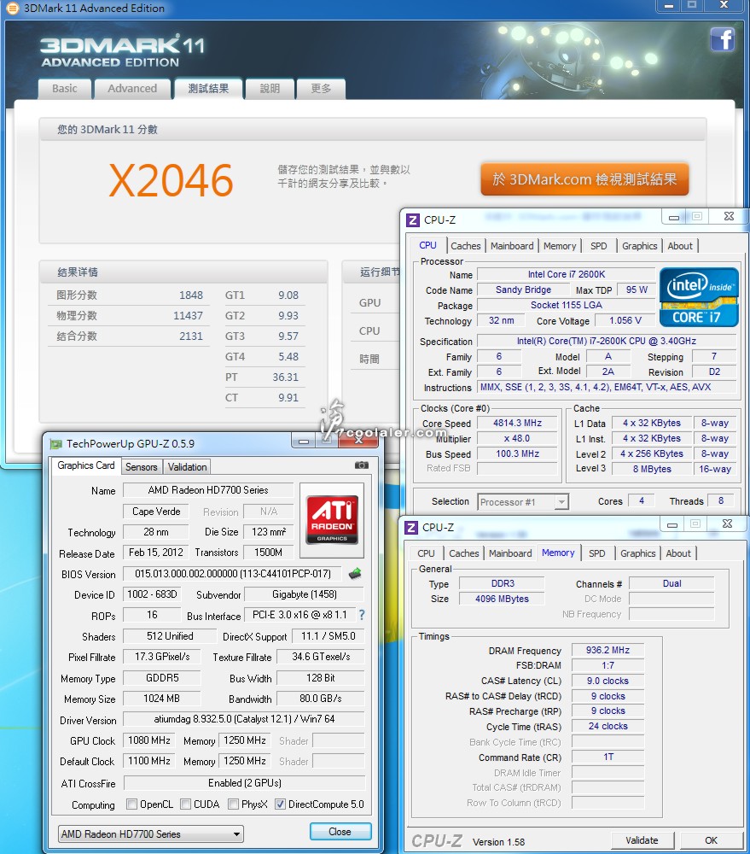Open Graphics tab in upper CPU-Z window

(640, 246)
